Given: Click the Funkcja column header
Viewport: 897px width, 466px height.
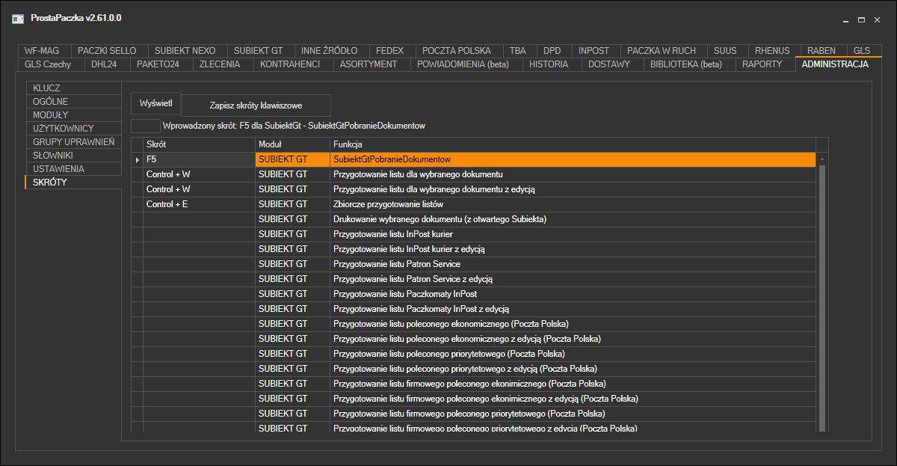Looking at the screenshot, I should [x=573, y=144].
